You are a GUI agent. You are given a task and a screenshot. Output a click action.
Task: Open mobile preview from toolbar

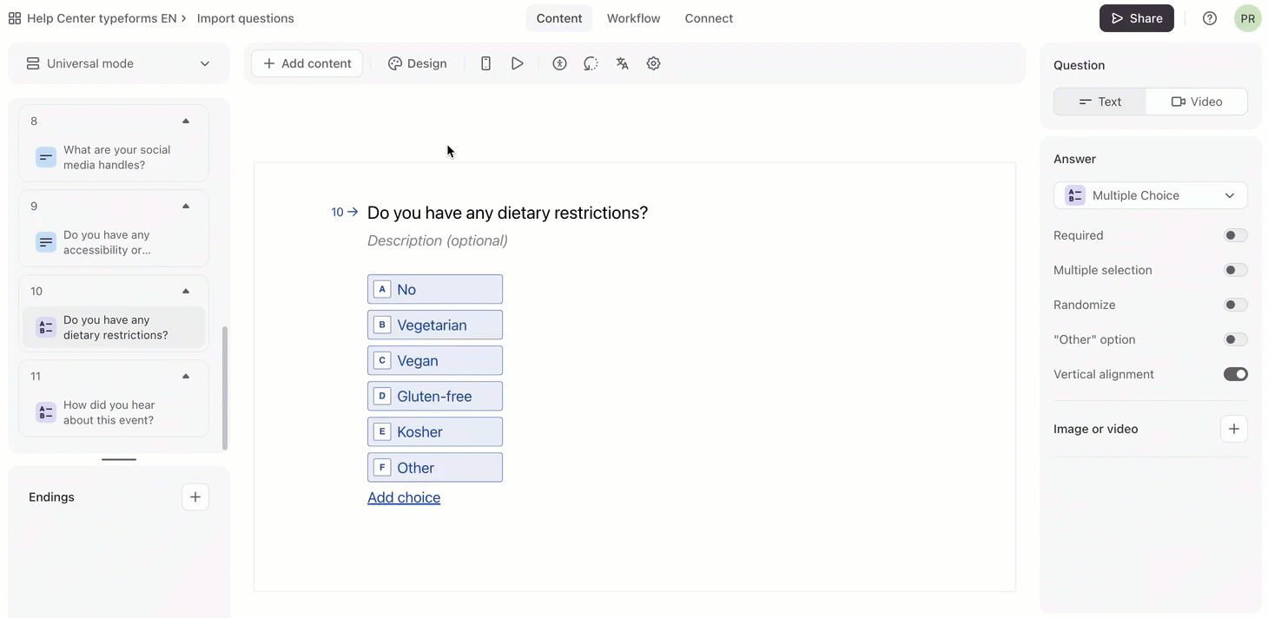pos(485,63)
